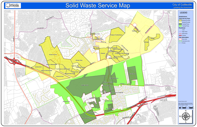Click the N letter on the compass
Viewport: 197px width, 127px height.
tap(186, 111)
